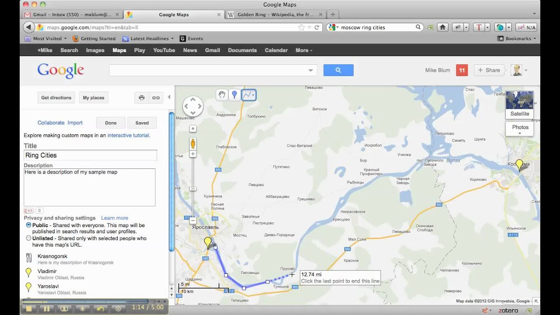Image resolution: width=560 pixels, height=315 pixels.
Task: Click the Saved button
Action: point(142,123)
